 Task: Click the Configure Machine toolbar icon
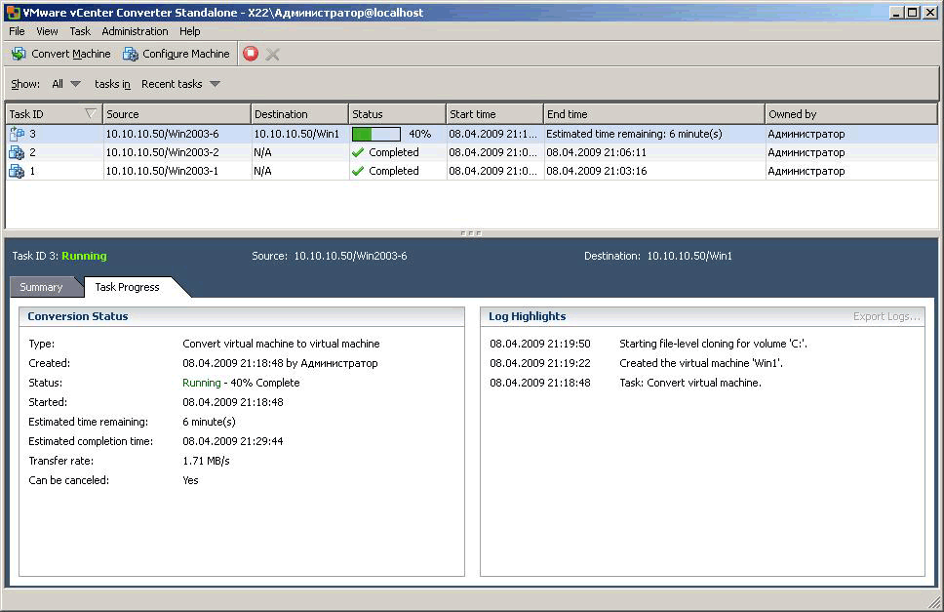point(130,54)
